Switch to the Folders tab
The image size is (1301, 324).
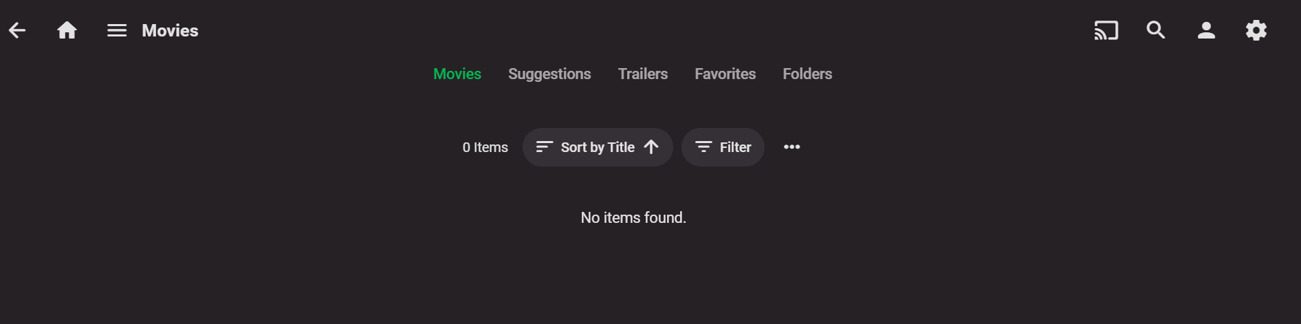[x=807, y=74]
